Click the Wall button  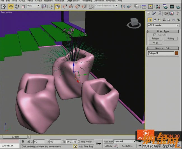155,43
